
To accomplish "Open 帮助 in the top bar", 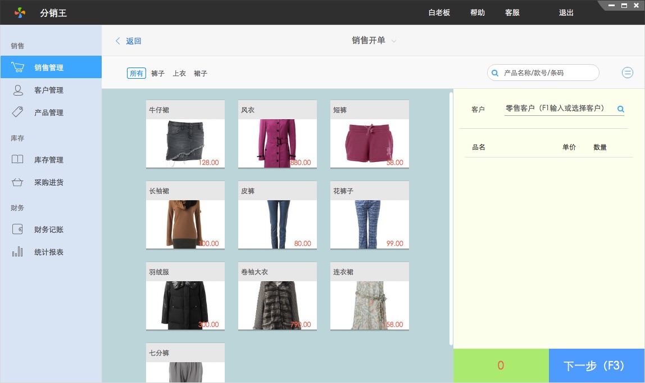I will tap(478, 12).
